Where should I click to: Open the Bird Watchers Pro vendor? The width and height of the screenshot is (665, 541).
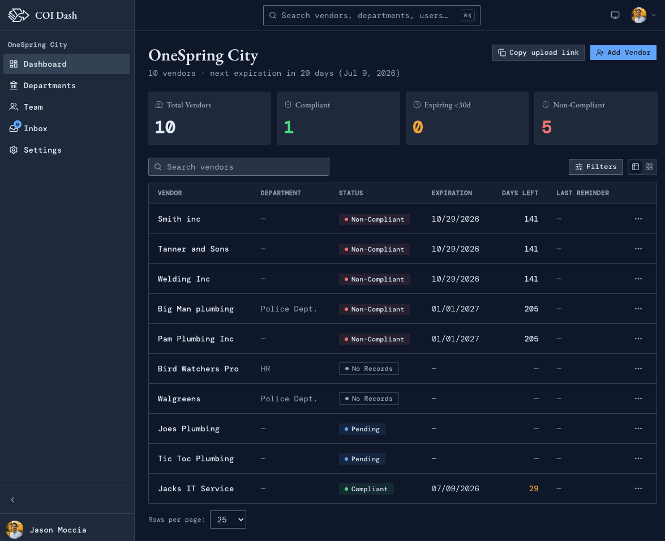[198, 369]
